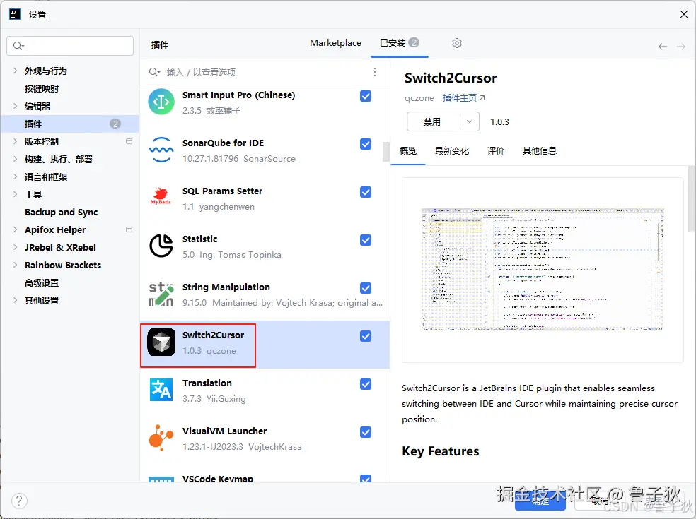The image size is (696, 519).
Task: Expand the Rainbow Brackets node
Action: 15,265
